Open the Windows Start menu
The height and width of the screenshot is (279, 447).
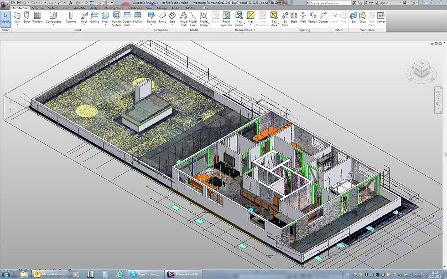[5, 274]
